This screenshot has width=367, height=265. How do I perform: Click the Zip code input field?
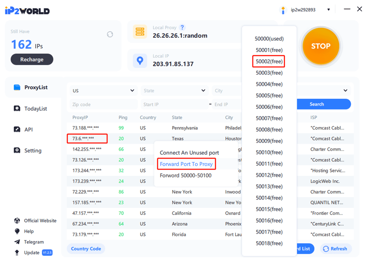coord(104,104)
